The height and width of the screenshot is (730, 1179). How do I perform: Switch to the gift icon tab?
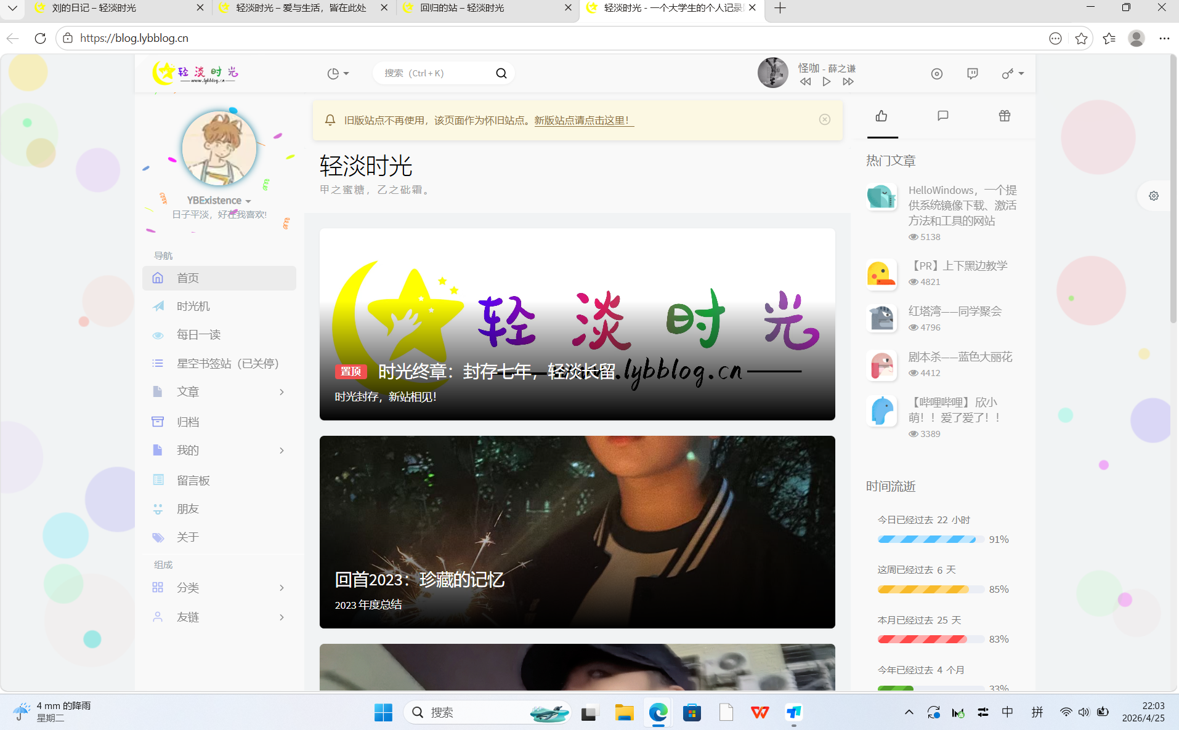[1005, 116]
